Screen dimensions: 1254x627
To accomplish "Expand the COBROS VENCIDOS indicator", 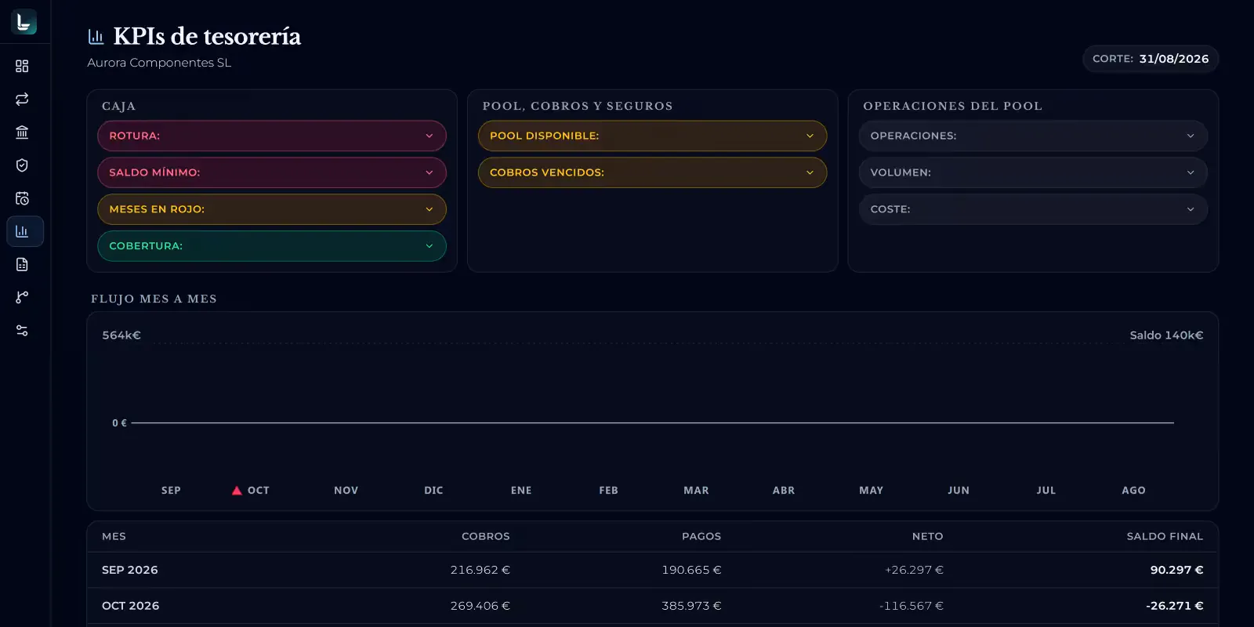I will coord(652,172).
